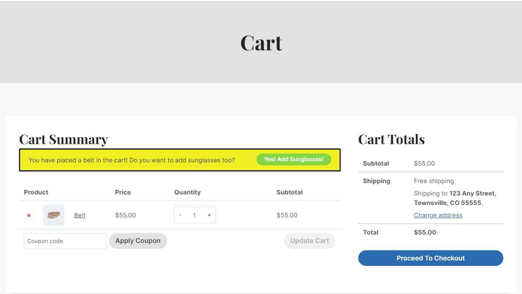Viewport: 522px width, 294px height.
Task: Click the Cart Summary heading
Action: (63, 139)
